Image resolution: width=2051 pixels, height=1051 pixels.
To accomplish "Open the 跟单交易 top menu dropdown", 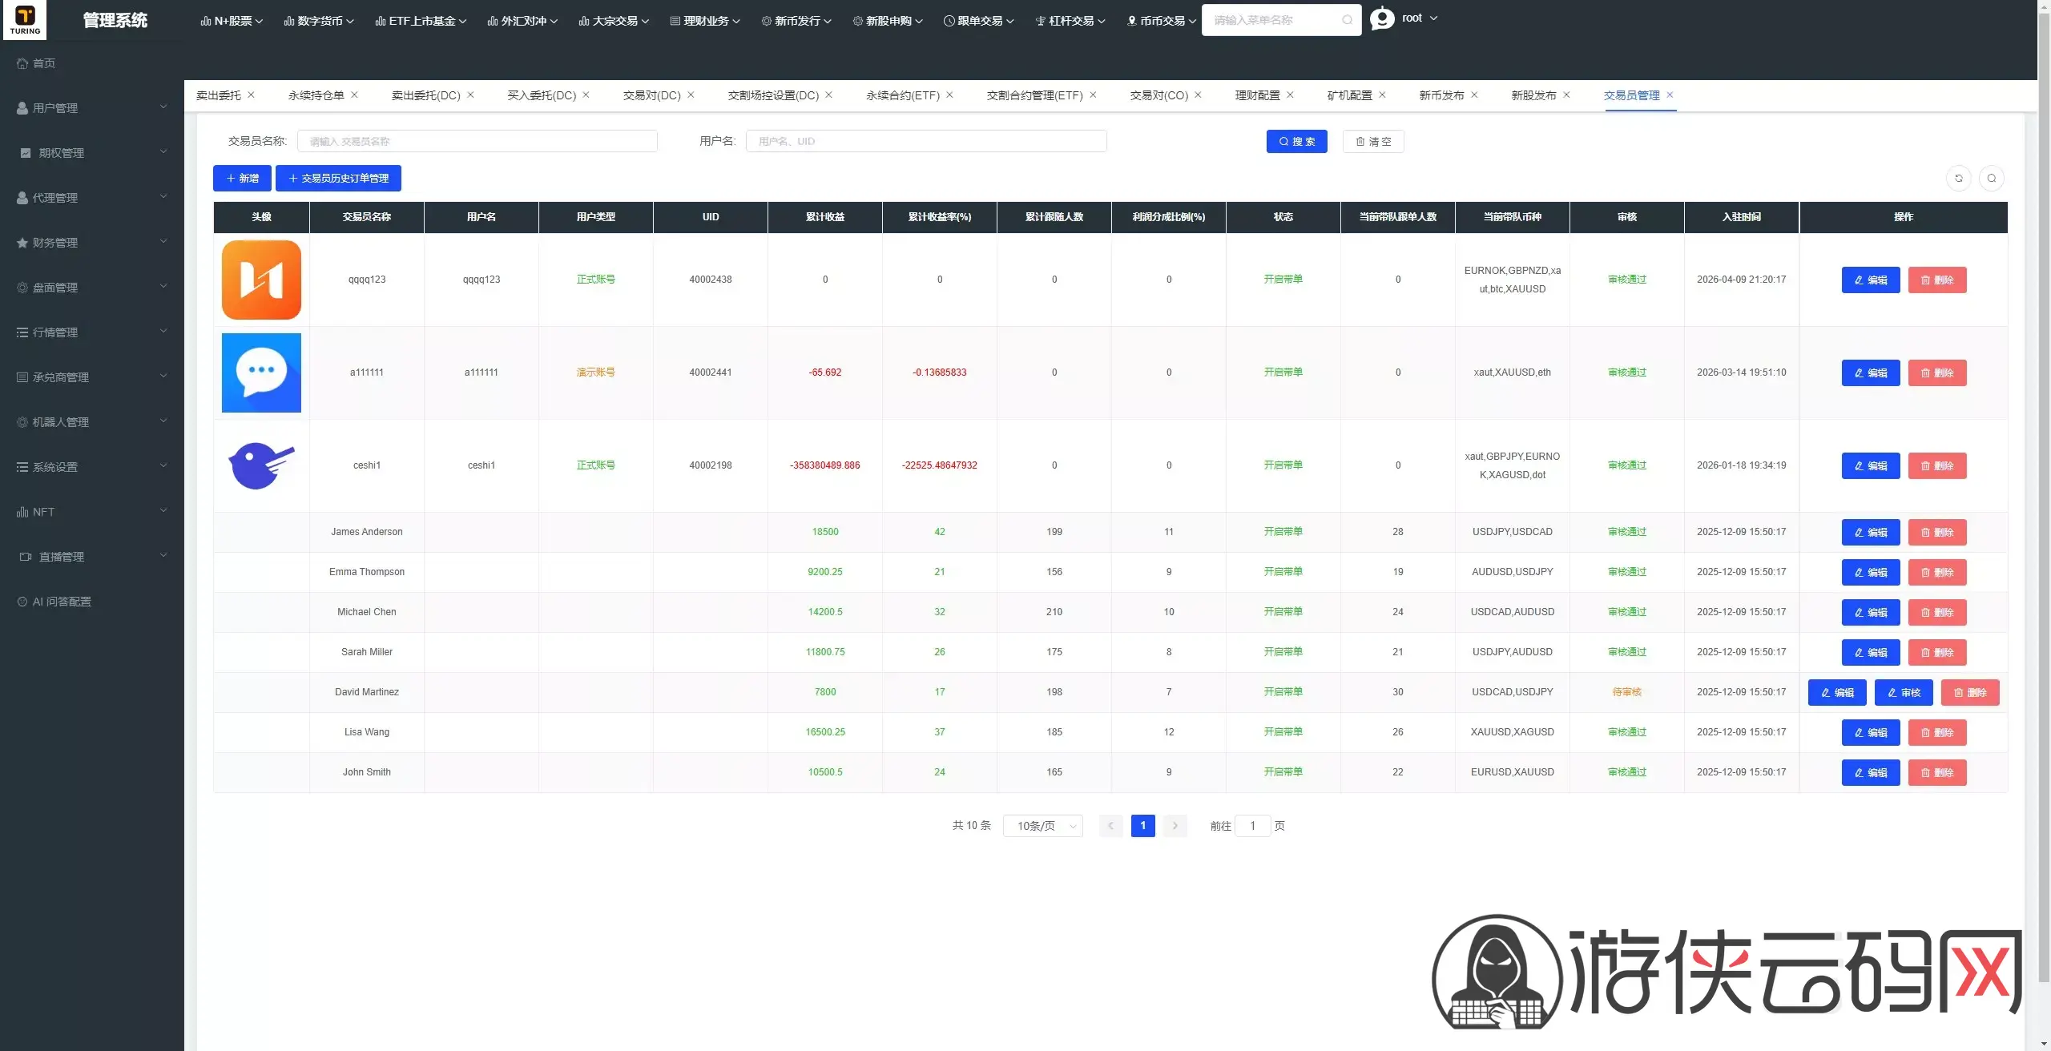I will [x=978, y=21].
